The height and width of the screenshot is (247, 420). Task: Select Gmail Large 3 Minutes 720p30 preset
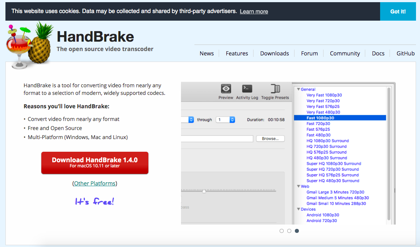pyautogui.click(x=335, y=192)
